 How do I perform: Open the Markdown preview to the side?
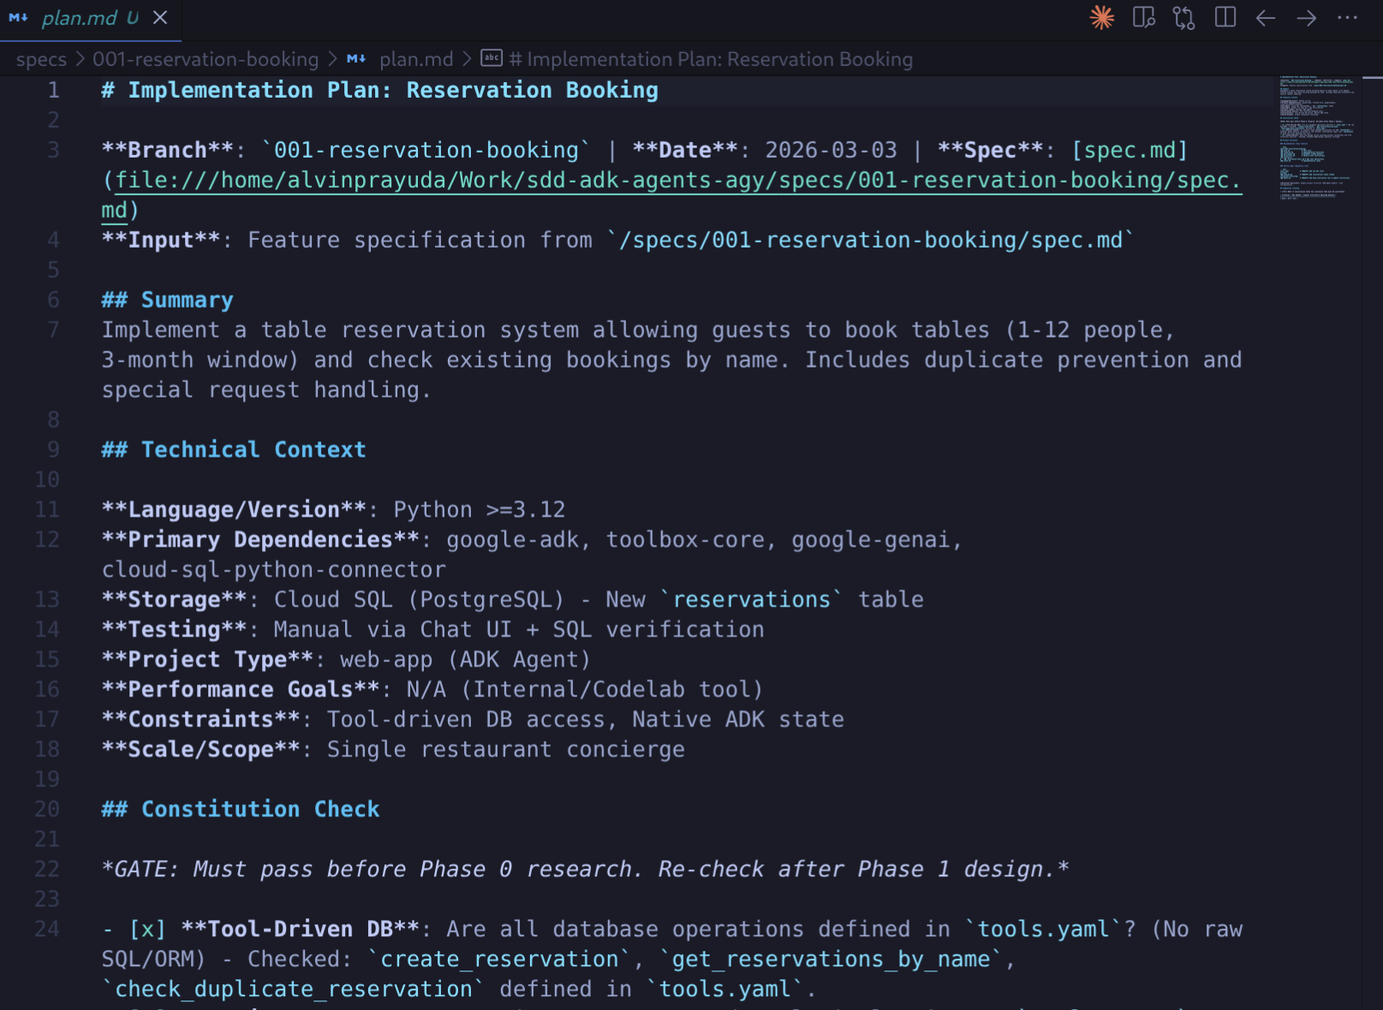(1143, 17)
